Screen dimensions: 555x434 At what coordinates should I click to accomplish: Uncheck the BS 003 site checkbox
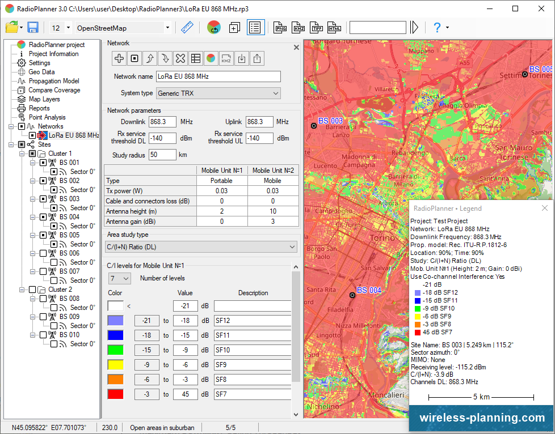coord(43,199)
